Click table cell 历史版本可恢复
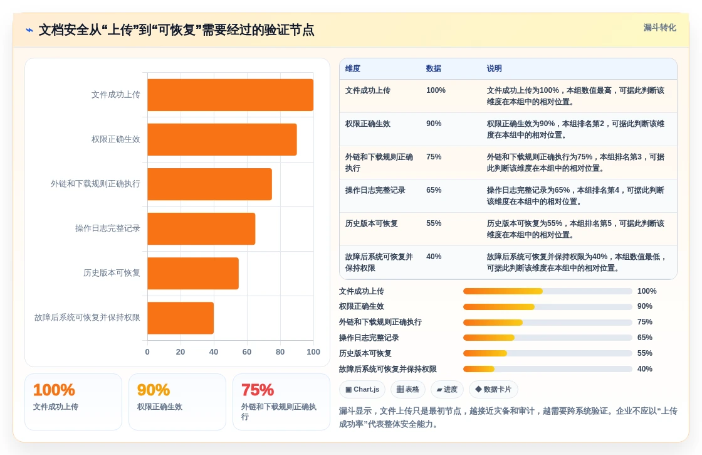This screenshot has height=455, width=702. 371,223
